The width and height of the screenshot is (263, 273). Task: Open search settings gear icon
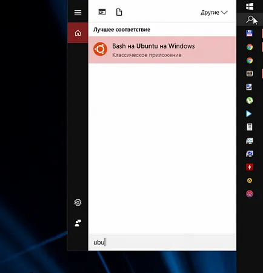(78, 203)
